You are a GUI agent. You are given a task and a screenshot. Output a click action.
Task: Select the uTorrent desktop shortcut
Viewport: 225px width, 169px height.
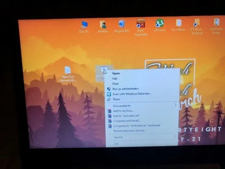[x=160, y=26]
